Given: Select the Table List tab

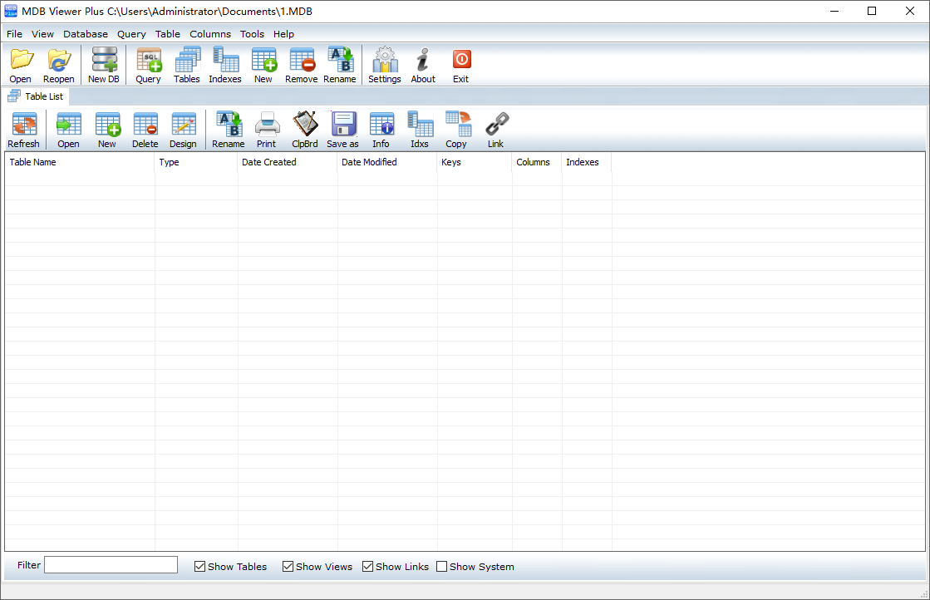Looking at the screenshot, I should click(x=36, y=96).
